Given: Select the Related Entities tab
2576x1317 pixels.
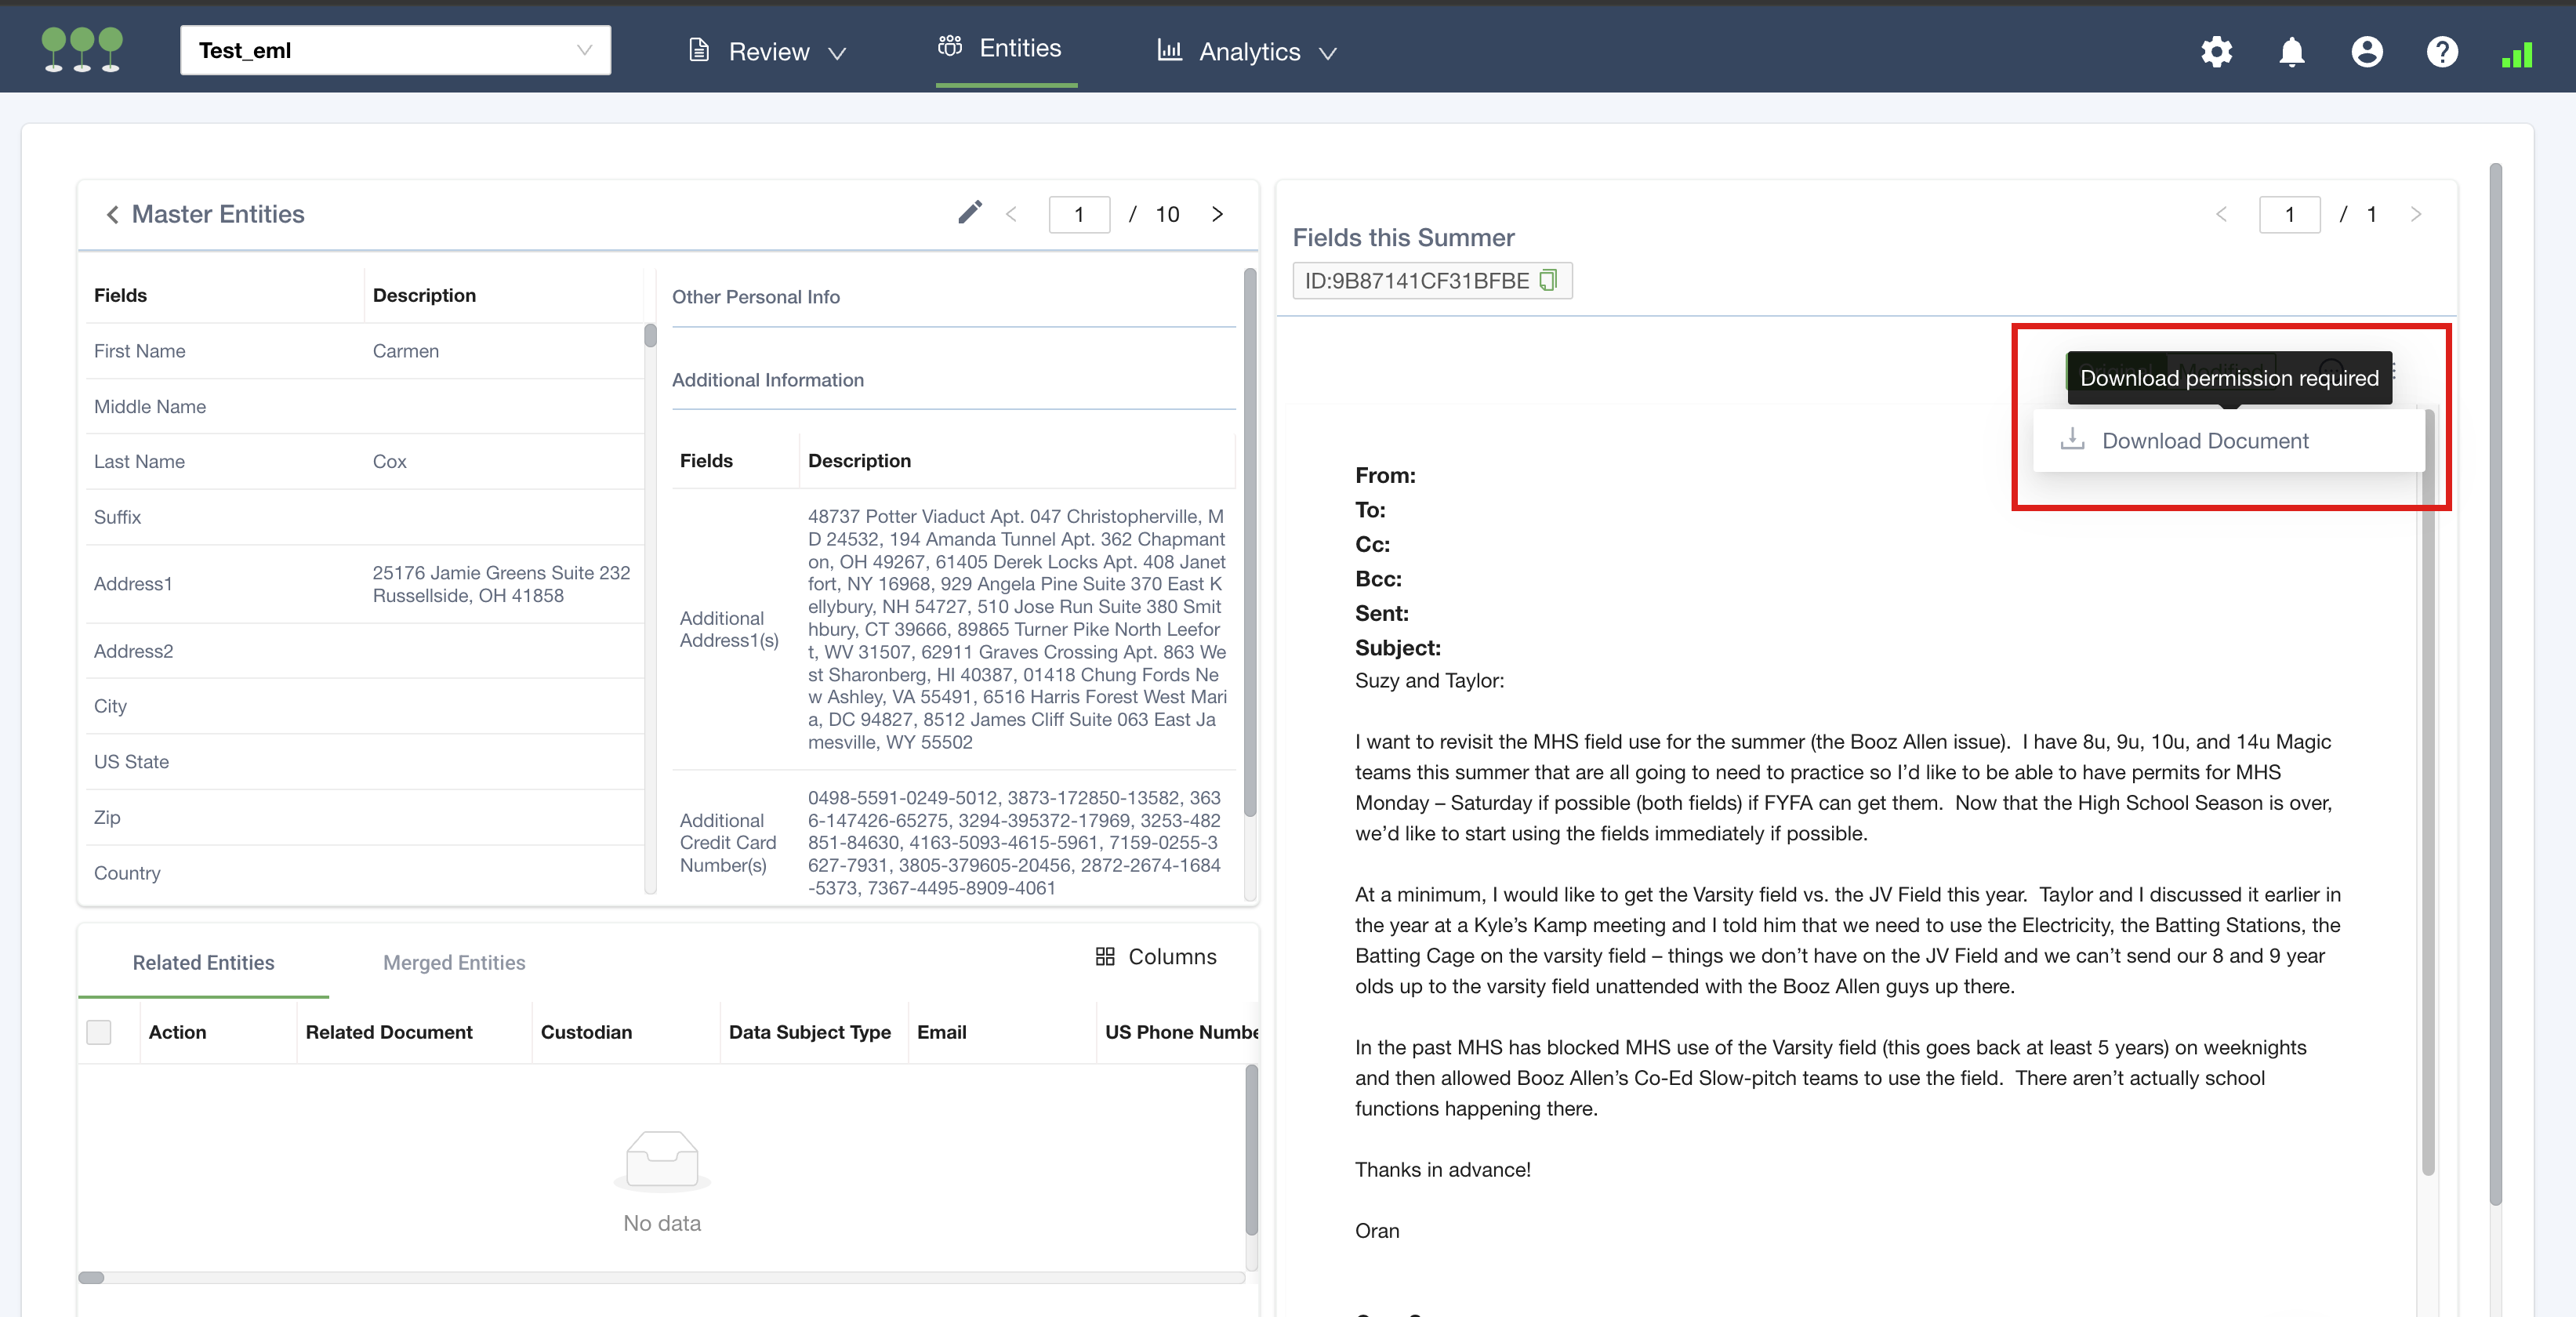Looking at the screenshot, I should tap(203, 962).
